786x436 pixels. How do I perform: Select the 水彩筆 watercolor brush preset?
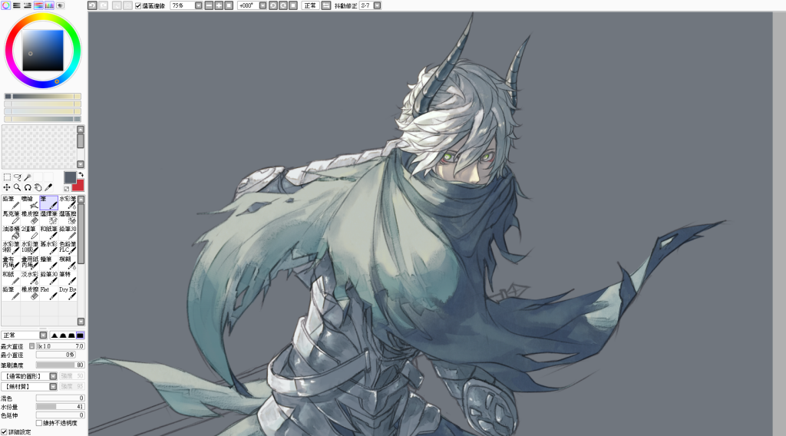pos(68,203)
